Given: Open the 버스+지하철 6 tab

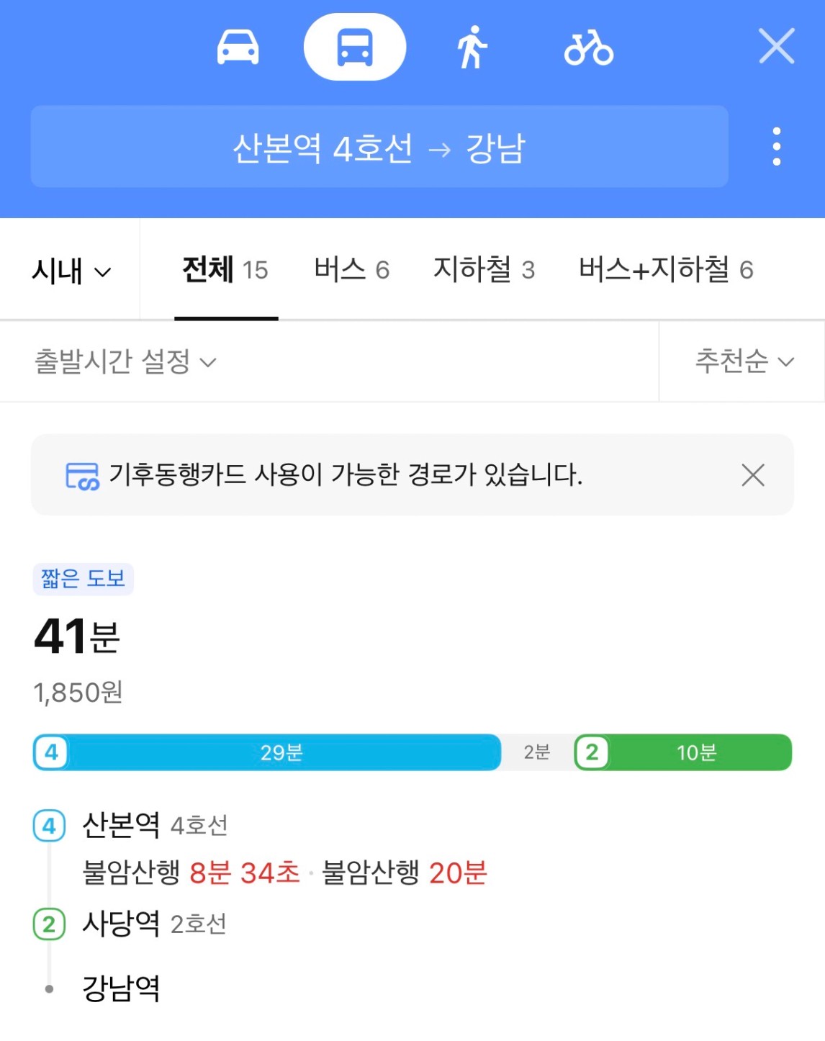Looking at the screenshot, I should pos(666,270).
